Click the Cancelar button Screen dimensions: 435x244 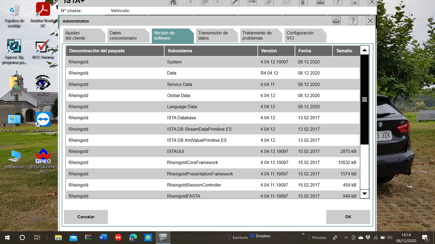(86, 217)
